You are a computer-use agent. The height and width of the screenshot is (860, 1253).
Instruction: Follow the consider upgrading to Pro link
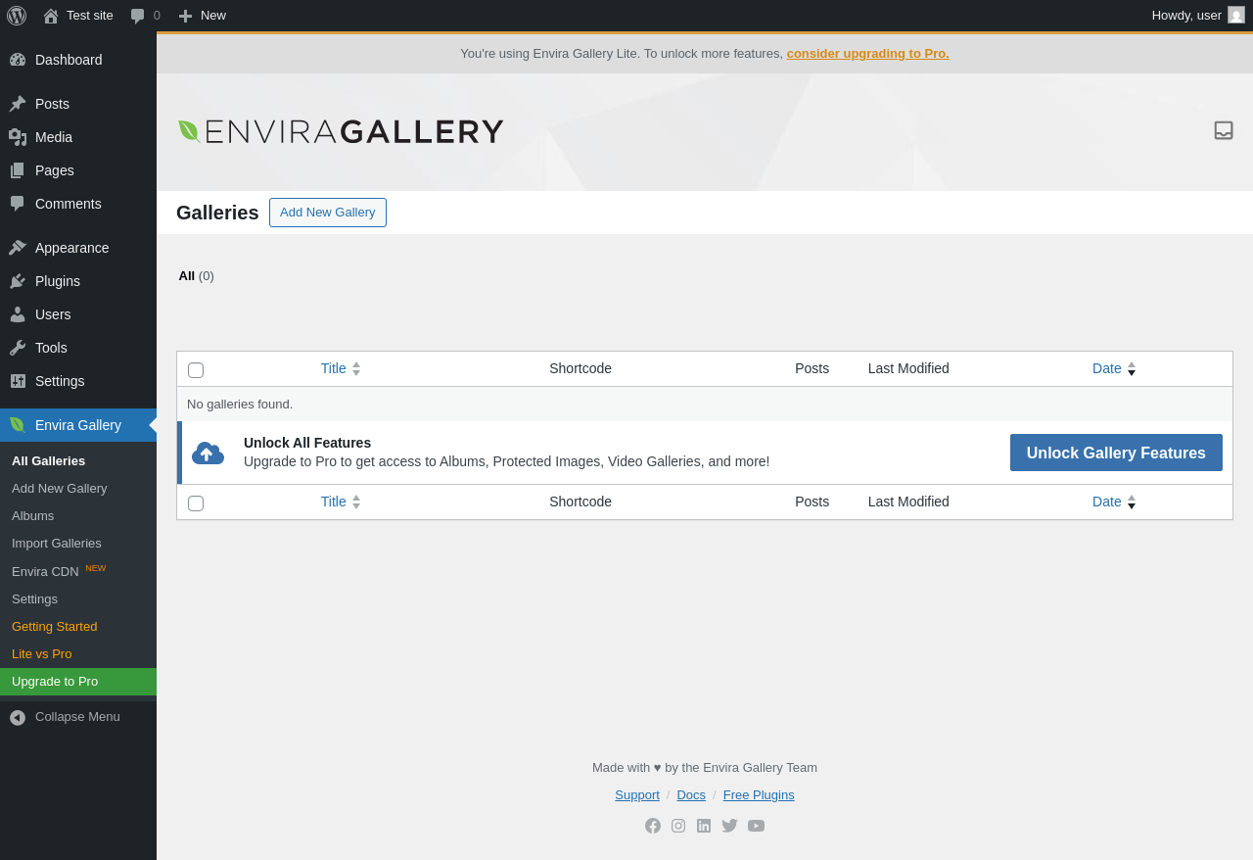pyautogui.click(x=868, y=54)
